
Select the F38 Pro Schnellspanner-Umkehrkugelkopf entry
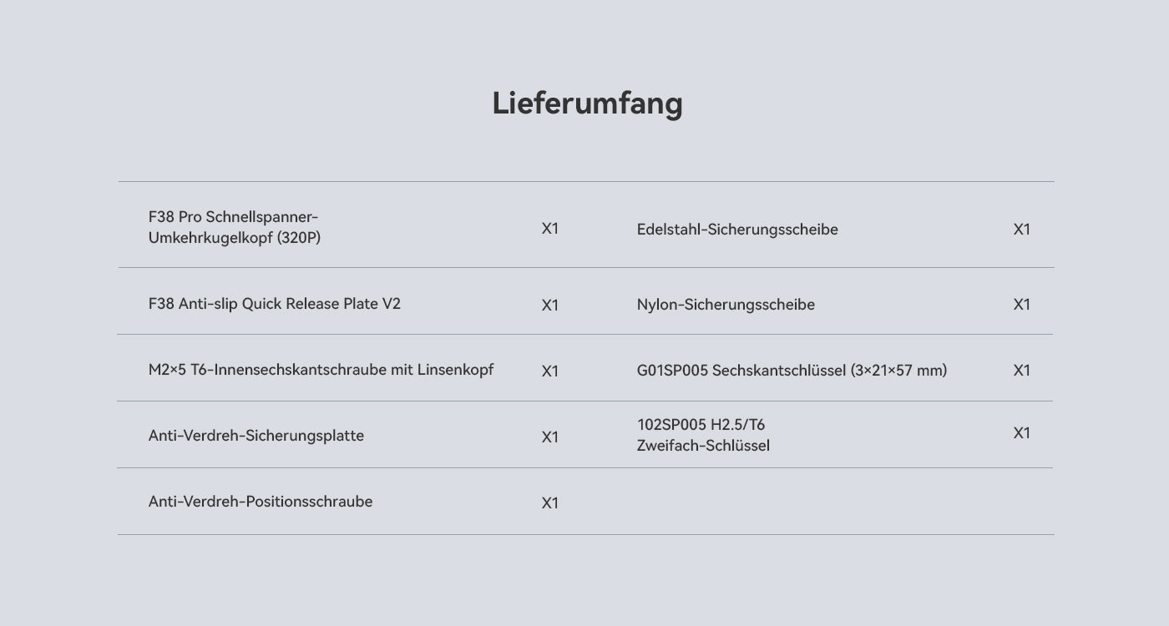click(x=235, y=227)
